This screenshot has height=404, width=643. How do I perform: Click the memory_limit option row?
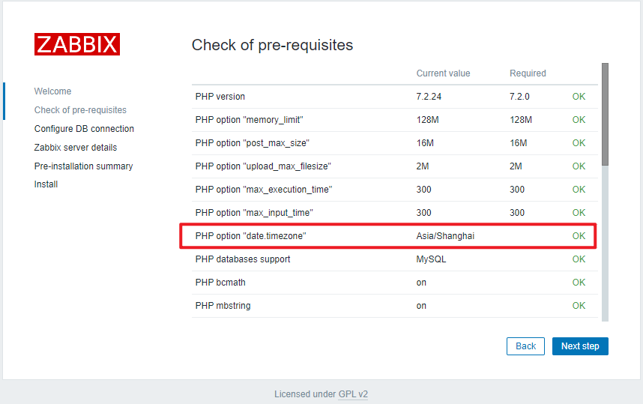click(x=249, y=120)
